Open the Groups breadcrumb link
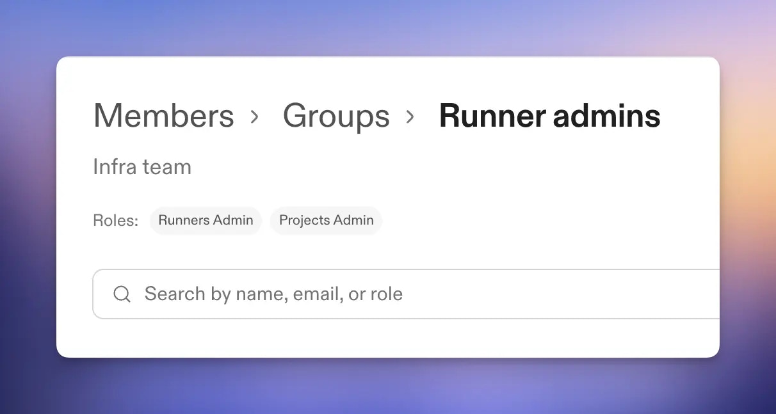This screenshot has height=414, width=776. point(336,116)
